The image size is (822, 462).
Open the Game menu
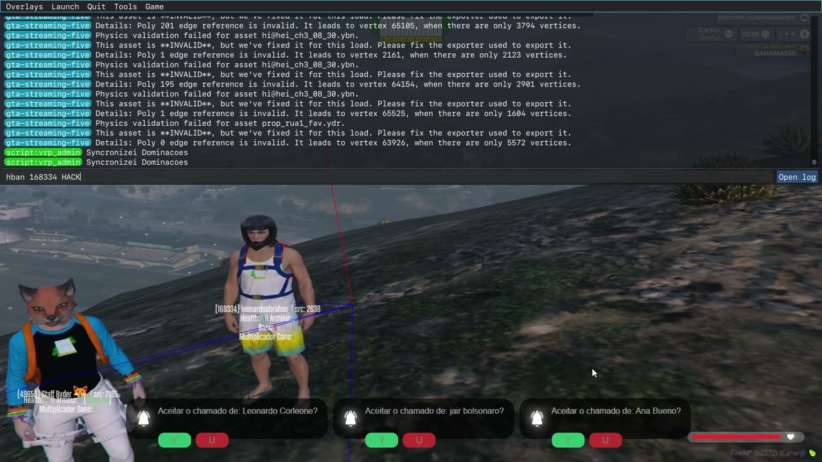coord(154,6)
